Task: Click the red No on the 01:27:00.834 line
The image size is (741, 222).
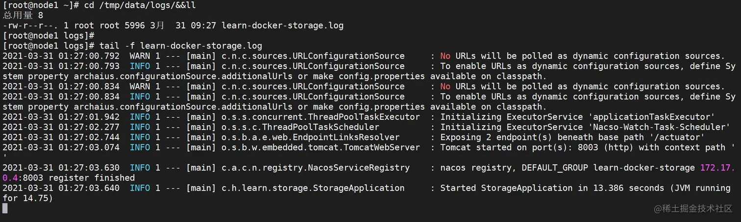Action: click(445, 87)
